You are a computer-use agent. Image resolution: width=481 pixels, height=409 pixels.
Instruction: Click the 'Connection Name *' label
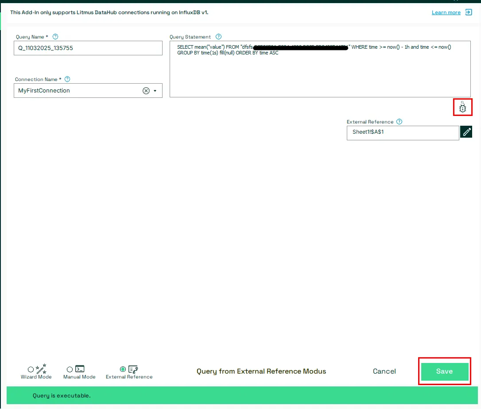coord(38,79)
